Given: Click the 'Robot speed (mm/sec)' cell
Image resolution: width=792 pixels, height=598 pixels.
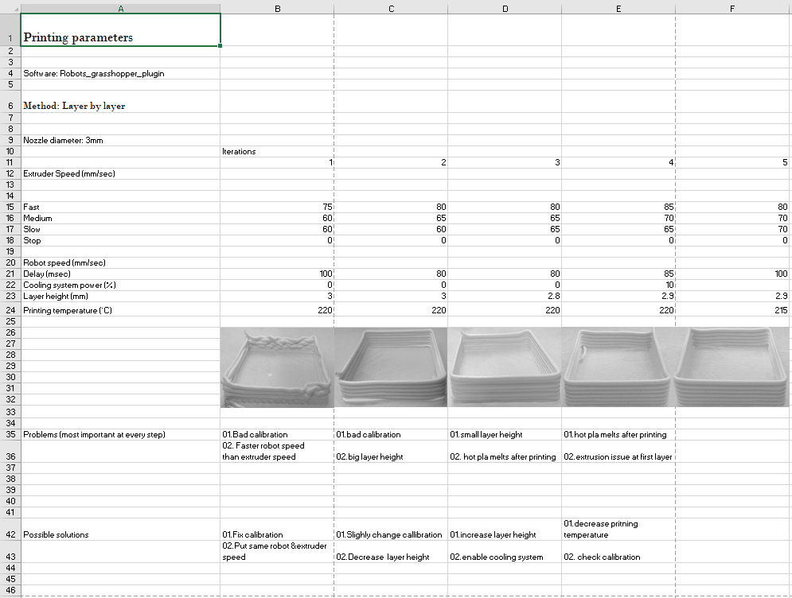Looking at the screenshot, I should pos(120,262).
